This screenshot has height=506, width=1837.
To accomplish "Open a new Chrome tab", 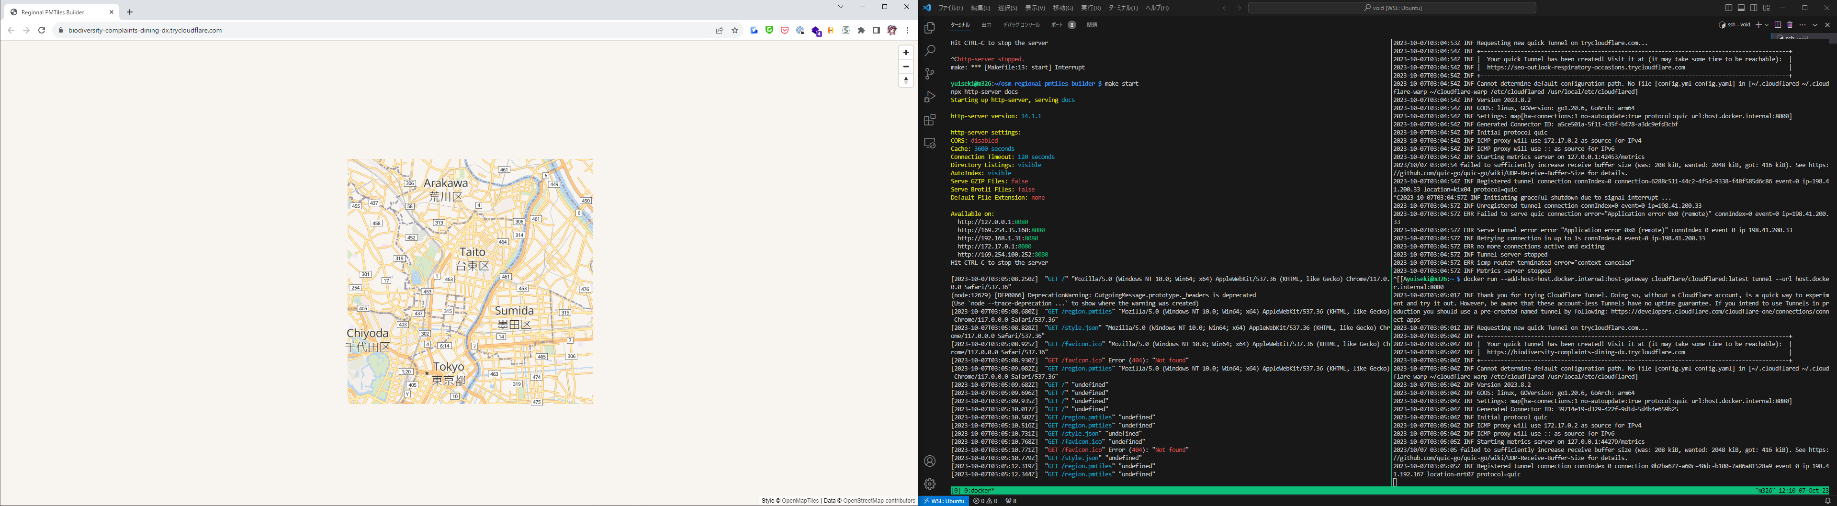I will [129, 12].
